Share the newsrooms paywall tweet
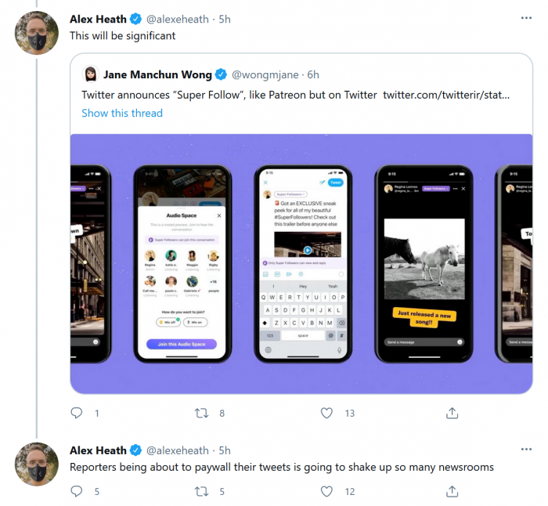548x506 pixels. coord(452,491)
